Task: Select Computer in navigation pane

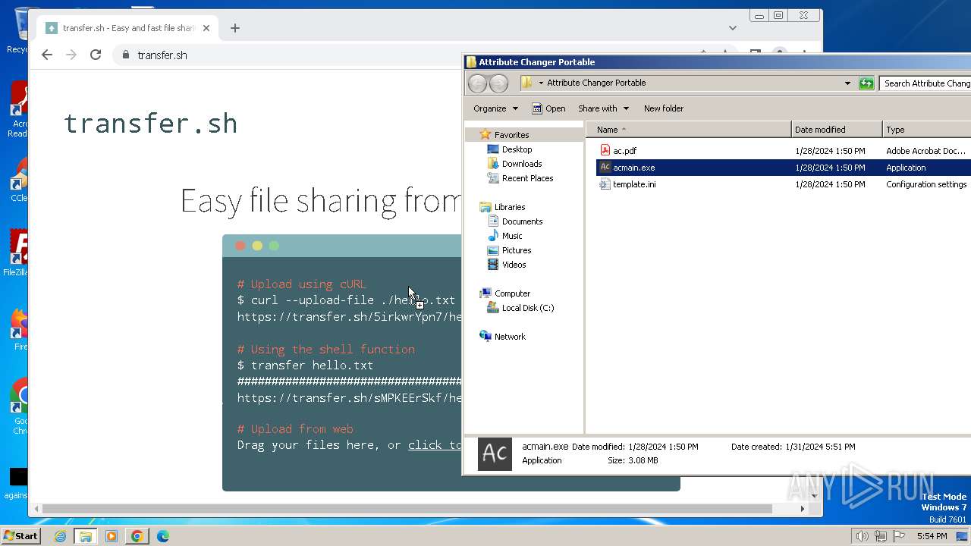Action: click(x=512, y=293)
